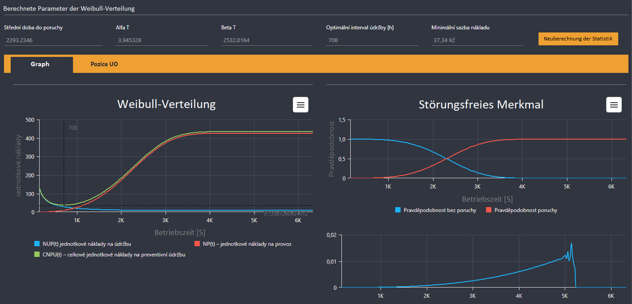Click the density curve peak near 5K
632x304 pixels.
(571, 244)
